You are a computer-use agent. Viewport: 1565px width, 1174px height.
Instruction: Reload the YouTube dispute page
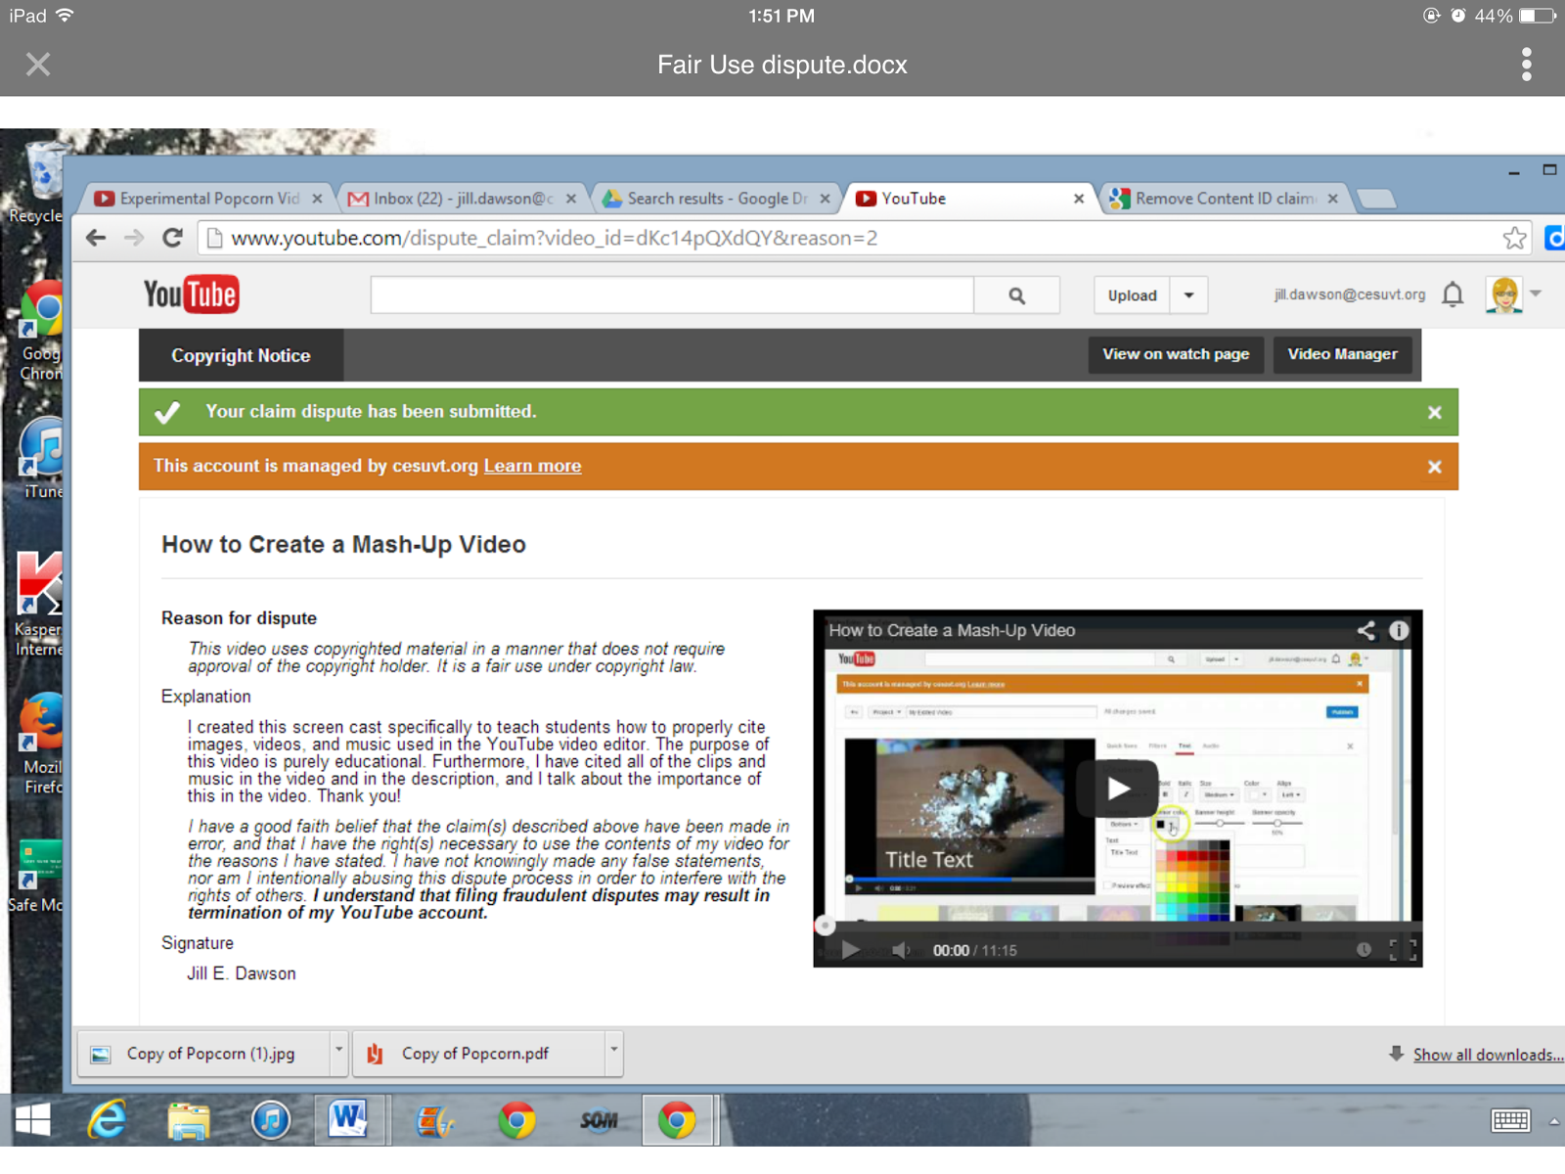pos(173,238)
